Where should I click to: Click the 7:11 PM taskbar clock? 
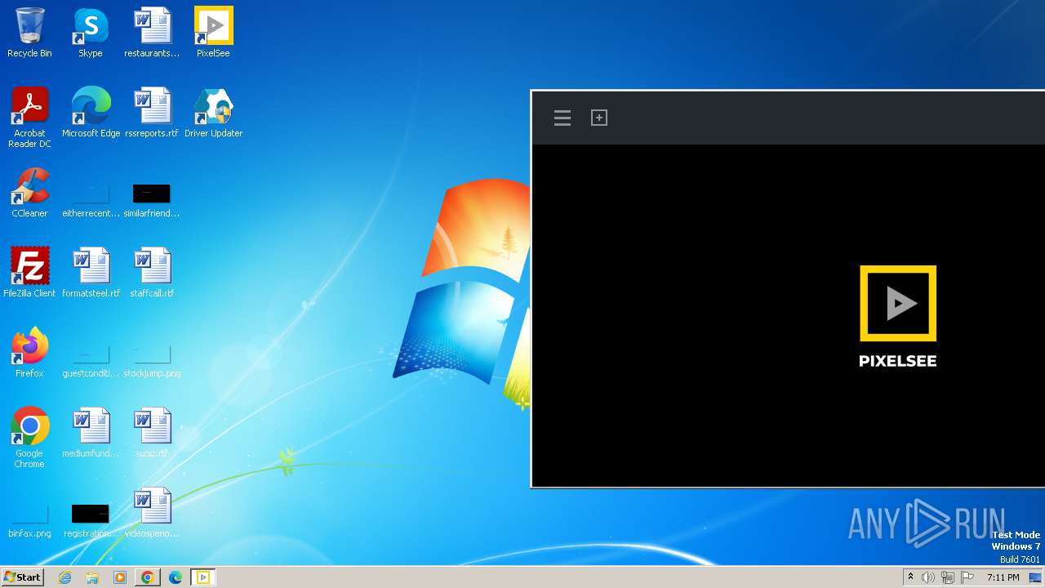click(1003, 577)
